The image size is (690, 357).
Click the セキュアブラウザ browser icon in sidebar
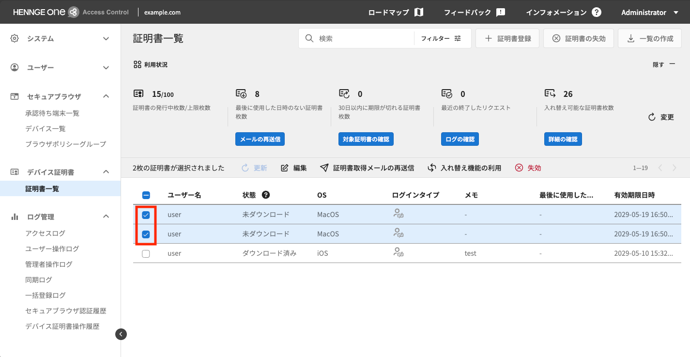pyautogui.click(x=15, y=96)
